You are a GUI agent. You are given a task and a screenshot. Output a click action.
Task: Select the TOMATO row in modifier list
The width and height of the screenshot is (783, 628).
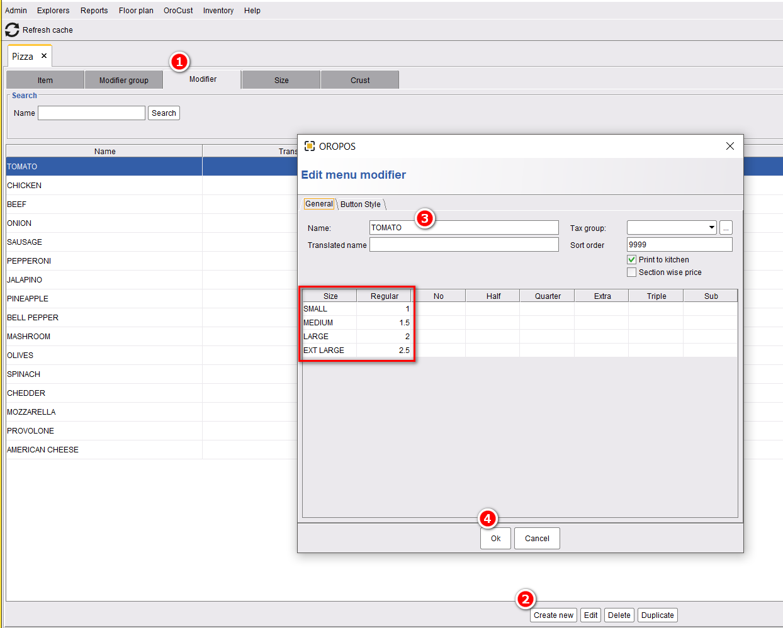151,167
